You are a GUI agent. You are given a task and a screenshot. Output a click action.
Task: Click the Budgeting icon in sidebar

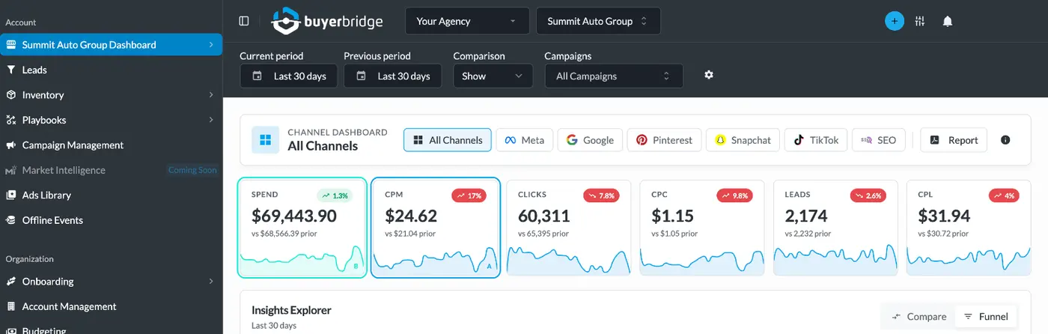[x=10, y=330]
